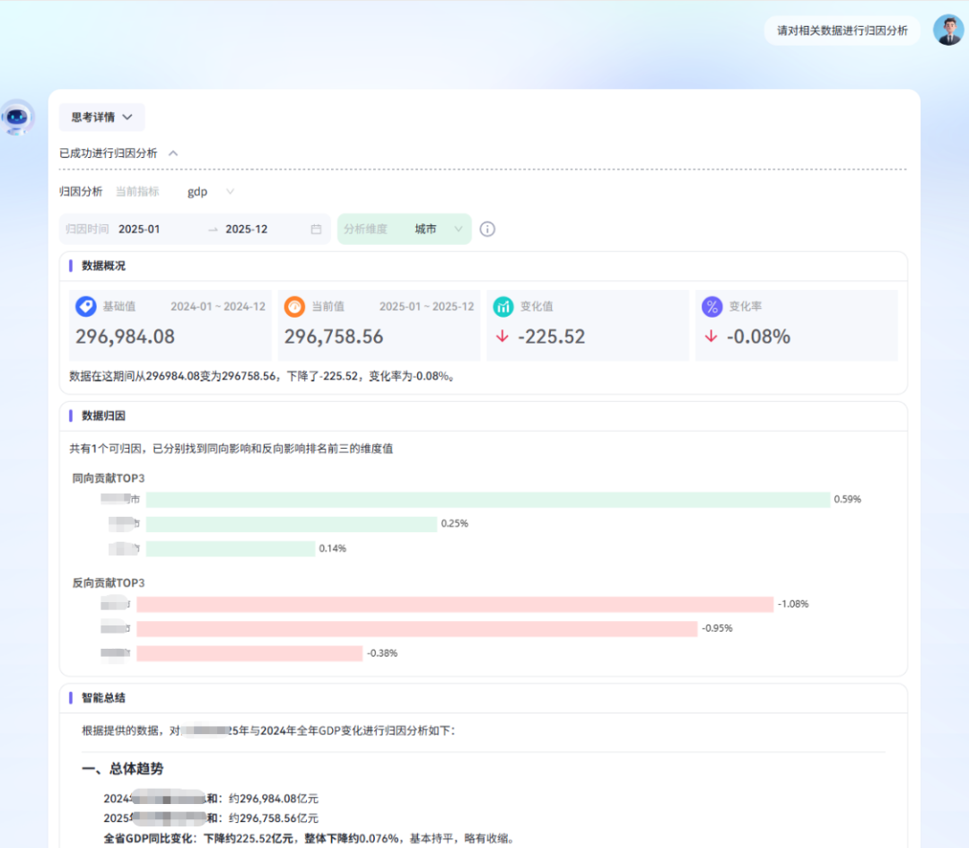Click the 基础值 blue tag icon
This screenshot has height=848, width=969.
click(x=86, y=307)
